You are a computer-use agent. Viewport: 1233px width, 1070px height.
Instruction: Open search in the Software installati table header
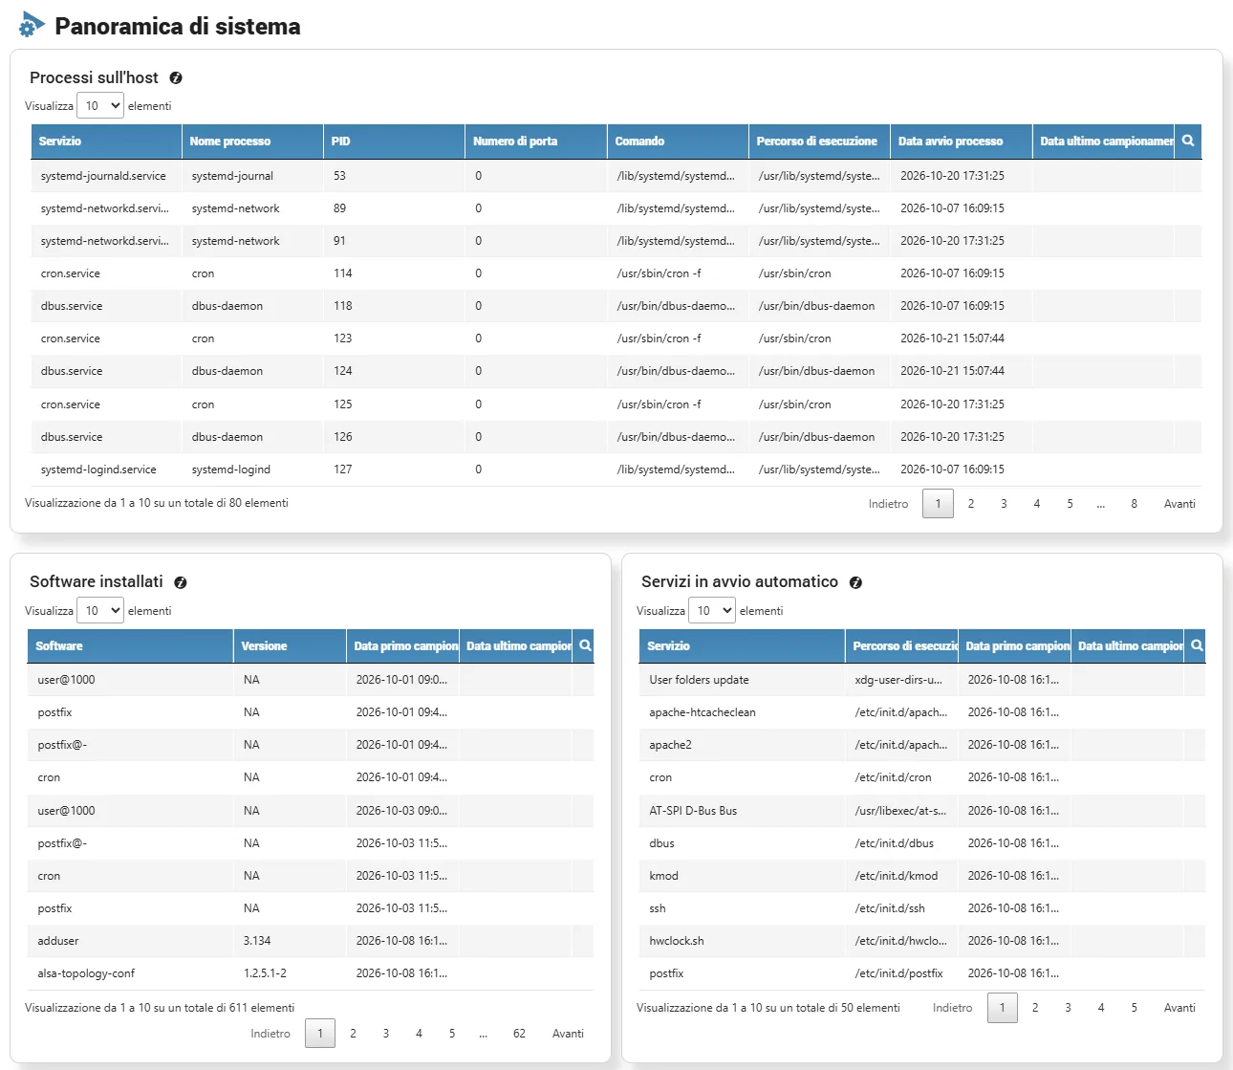[x=585, y=645]
